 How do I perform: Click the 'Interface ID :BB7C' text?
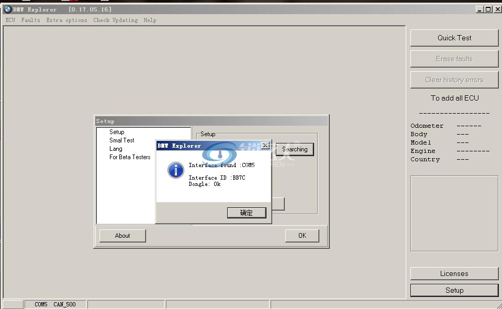pyautogui.click(x=217, y=178)
